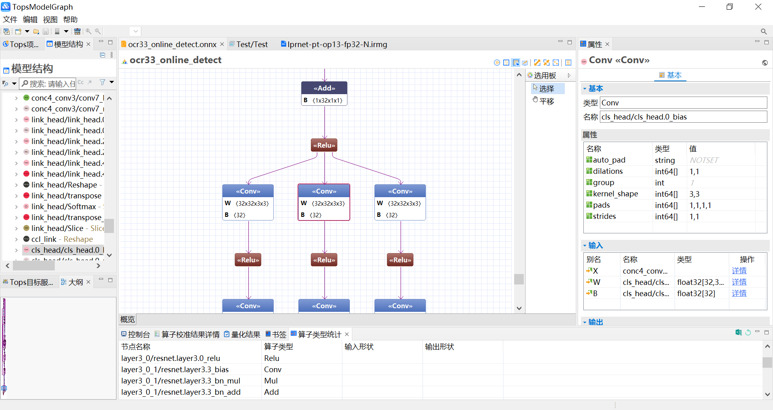Toggle regex (.*) search option
This screenshot has height=410, width=773.
(x=90, y=82)
